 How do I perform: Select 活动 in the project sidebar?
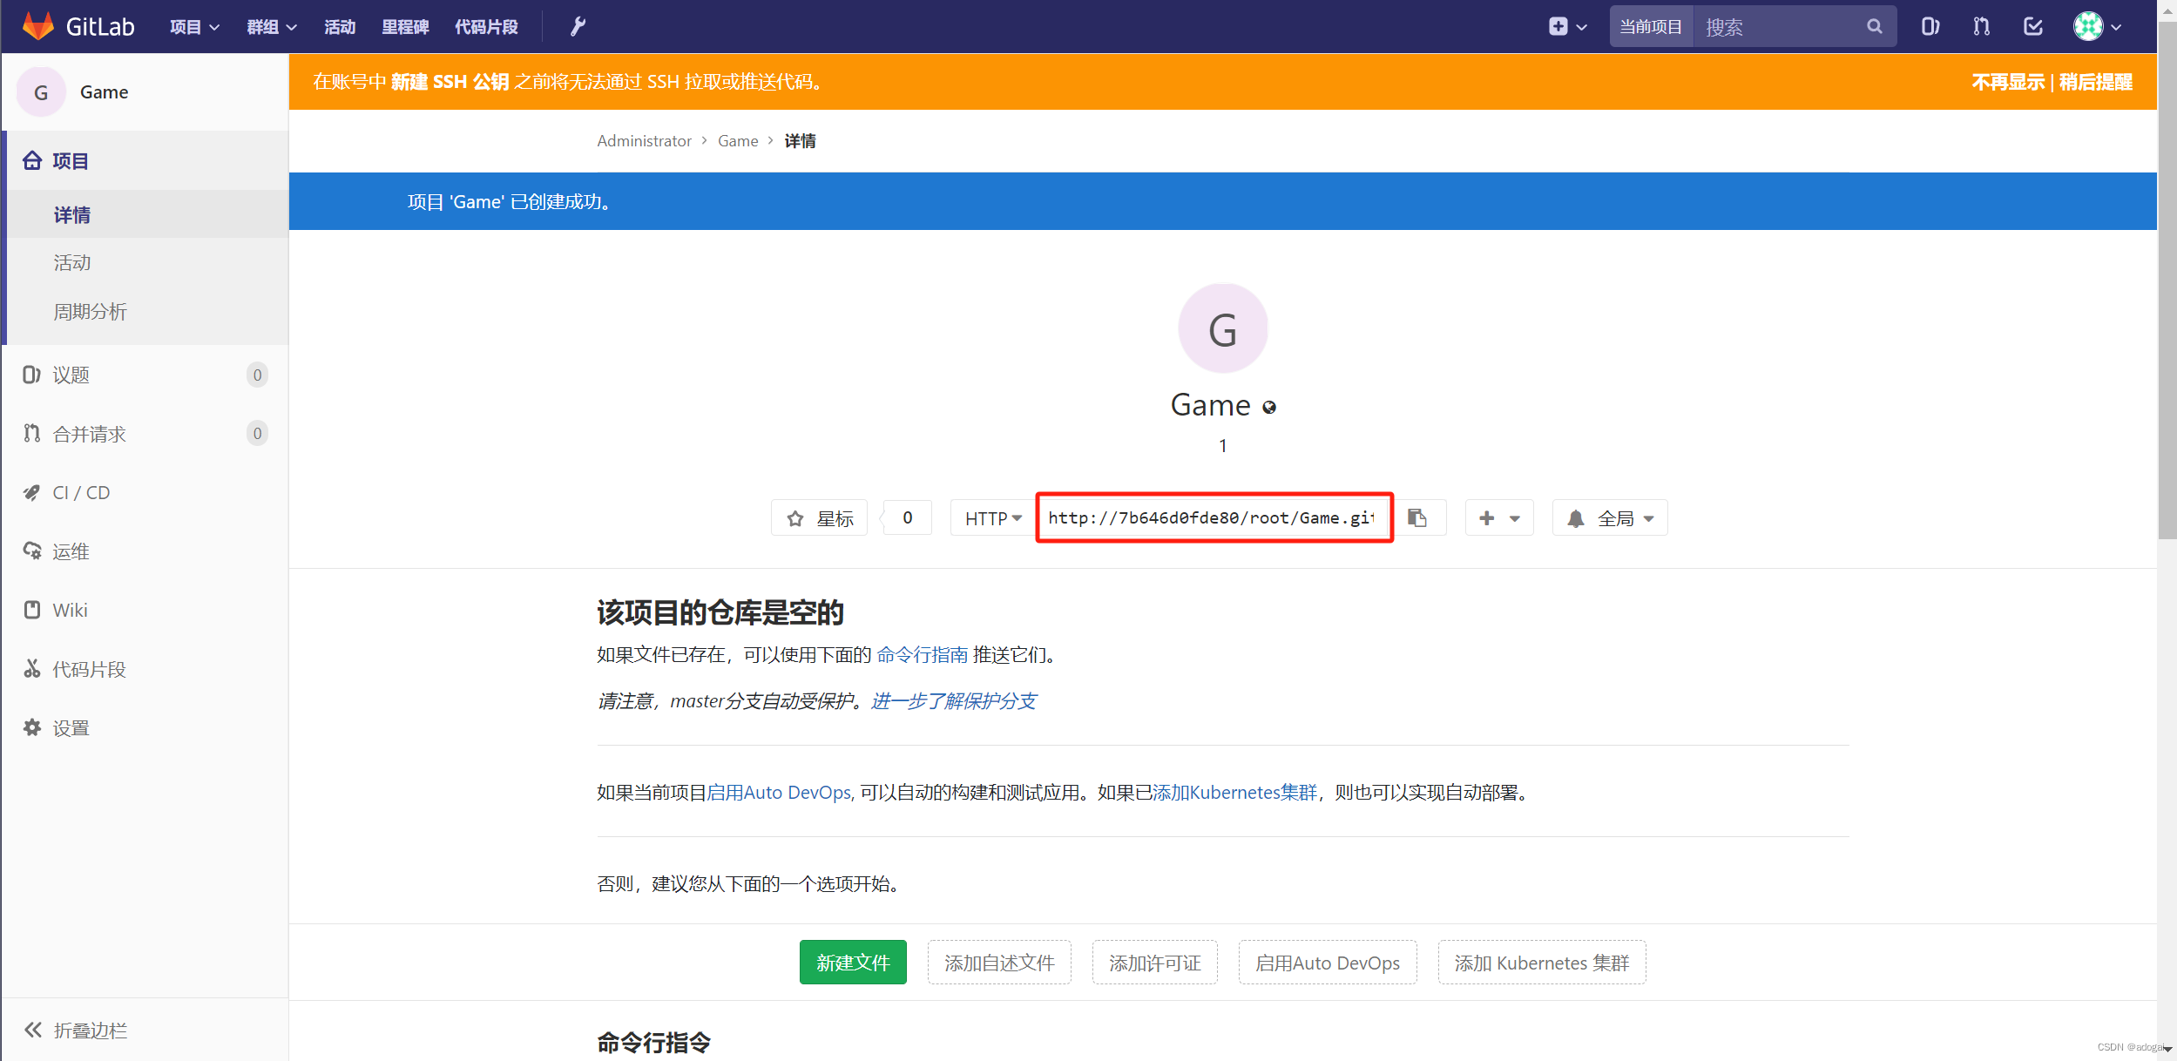(72, 263)
